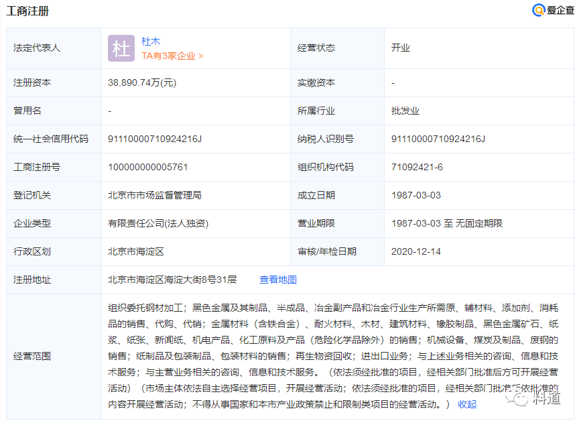Image resolution: width=579 pixels, height=423 pixels.
Task: Click the 审核/年检日期 value 2020-12-14
Action: (x=416, y=251)
